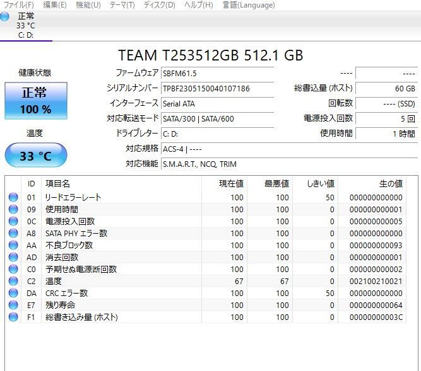Screen dimensions: 421x371
Task: Click the current value 67 in 温度 row
Action: coord(239,282)
